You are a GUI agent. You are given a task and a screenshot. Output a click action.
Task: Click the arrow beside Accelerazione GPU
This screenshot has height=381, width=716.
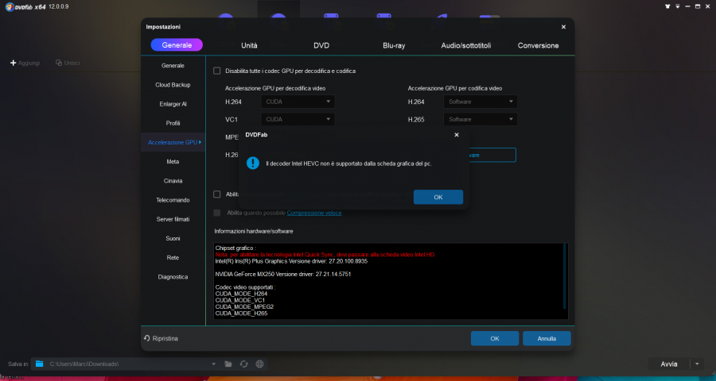[200, 142]
